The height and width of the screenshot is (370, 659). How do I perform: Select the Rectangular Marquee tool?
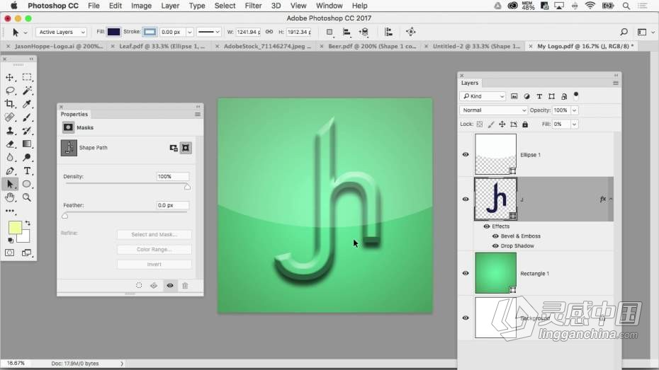pos(27,77)
